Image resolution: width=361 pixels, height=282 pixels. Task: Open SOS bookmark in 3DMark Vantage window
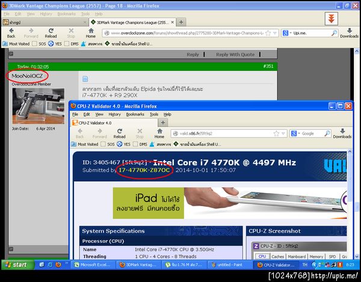(x=39, y=44)
